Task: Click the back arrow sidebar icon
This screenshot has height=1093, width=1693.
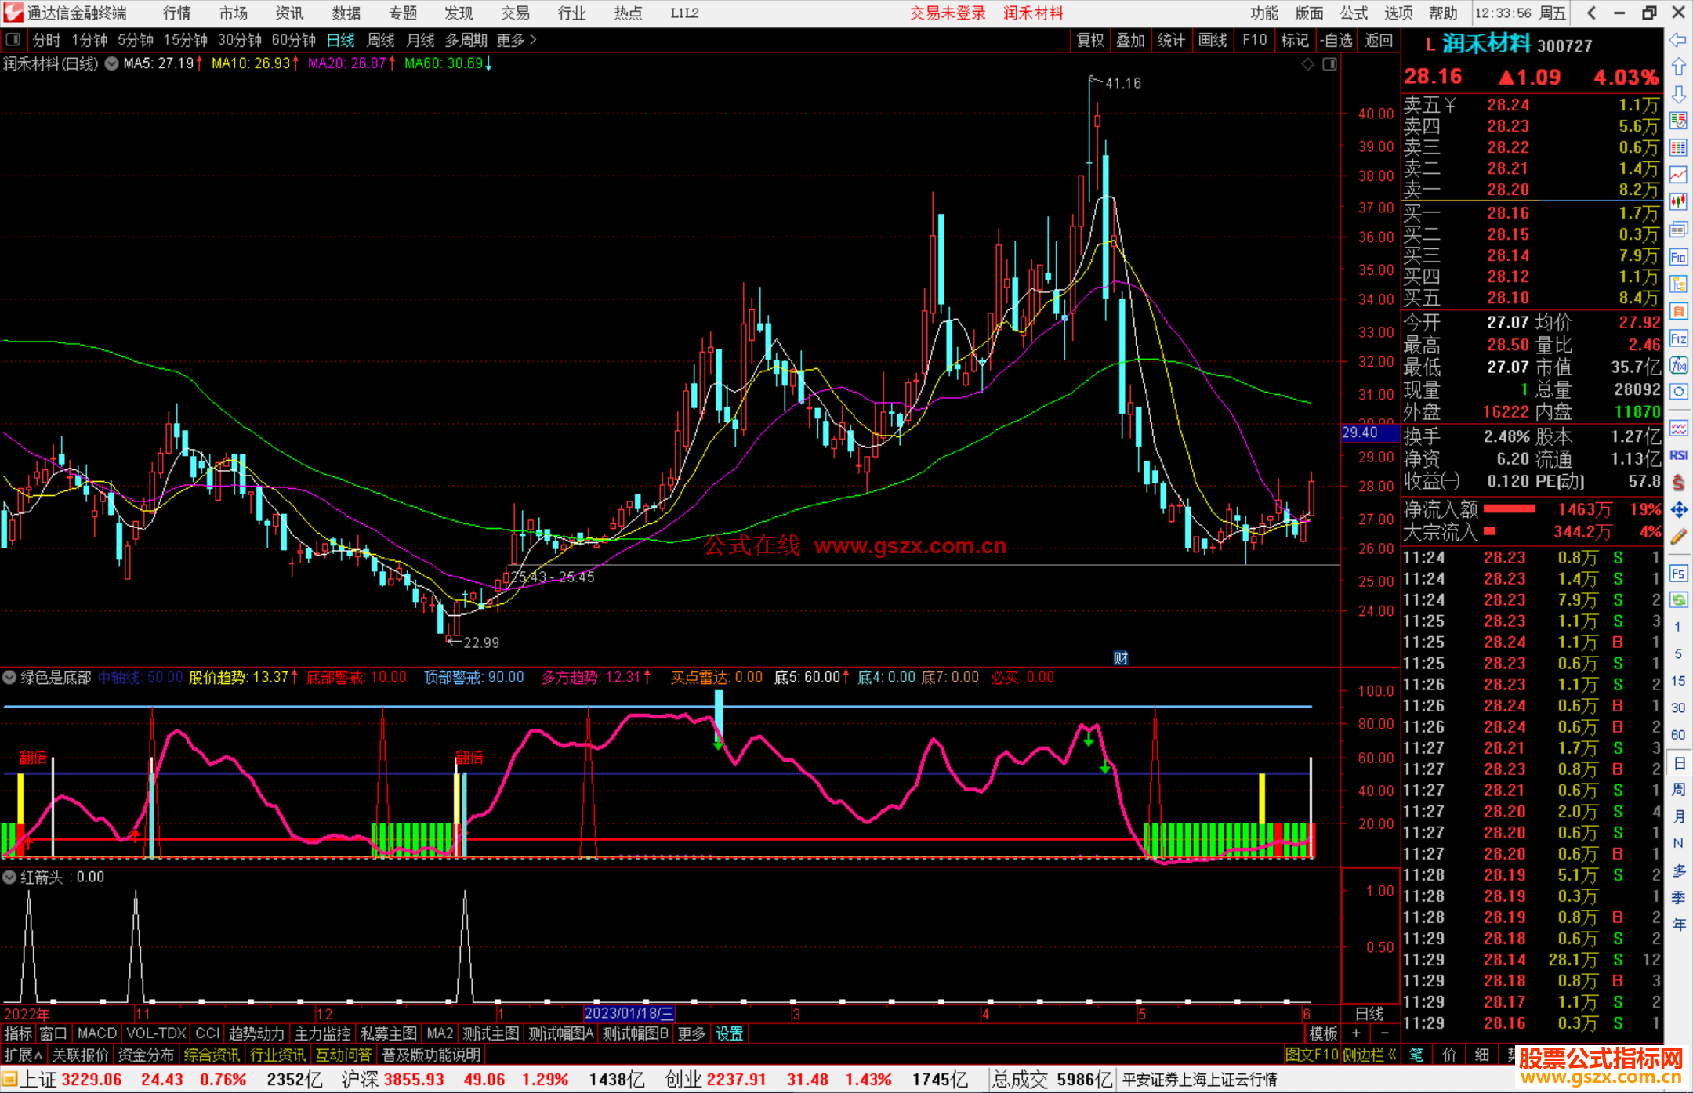Action: (1678, 40)
